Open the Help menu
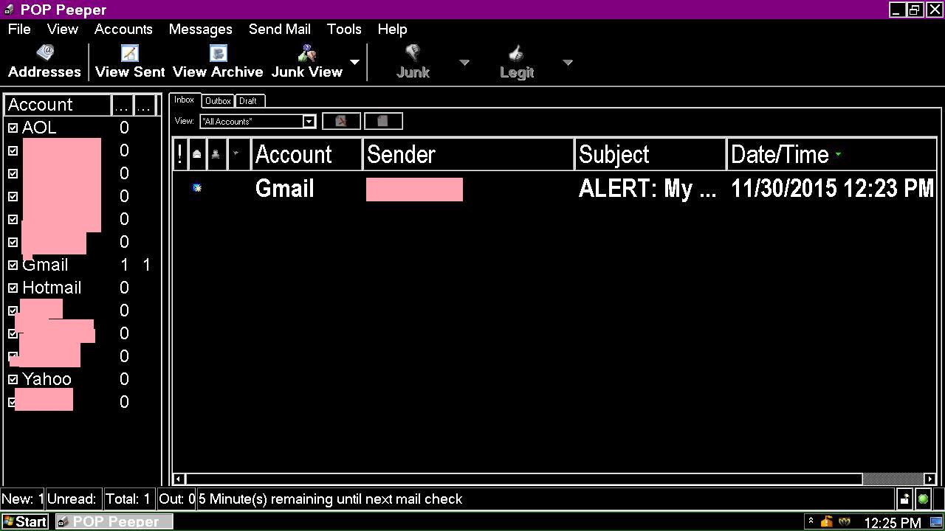Image resolution: width=945 pixels, height=531 pixels. pos(392,29)
